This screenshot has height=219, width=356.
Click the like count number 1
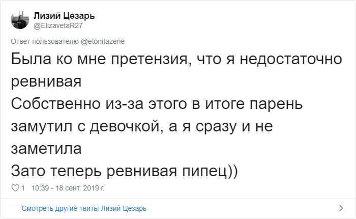[x=23, y=188]
